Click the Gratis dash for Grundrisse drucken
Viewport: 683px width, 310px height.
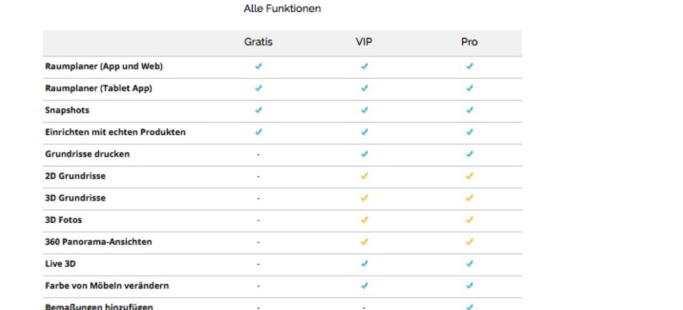point(258,154)
